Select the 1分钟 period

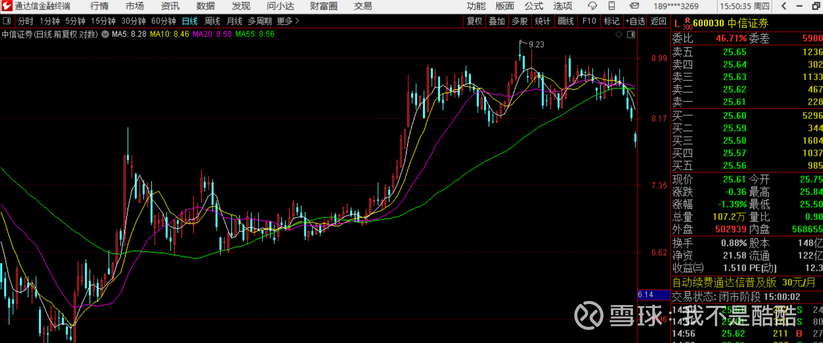[49, 21]
